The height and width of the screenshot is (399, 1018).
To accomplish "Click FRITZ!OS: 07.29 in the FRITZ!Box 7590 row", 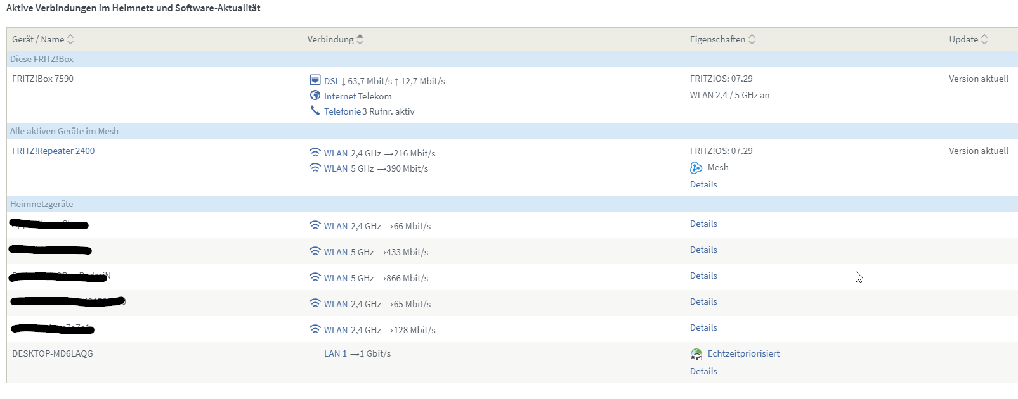I will [721, 79].
